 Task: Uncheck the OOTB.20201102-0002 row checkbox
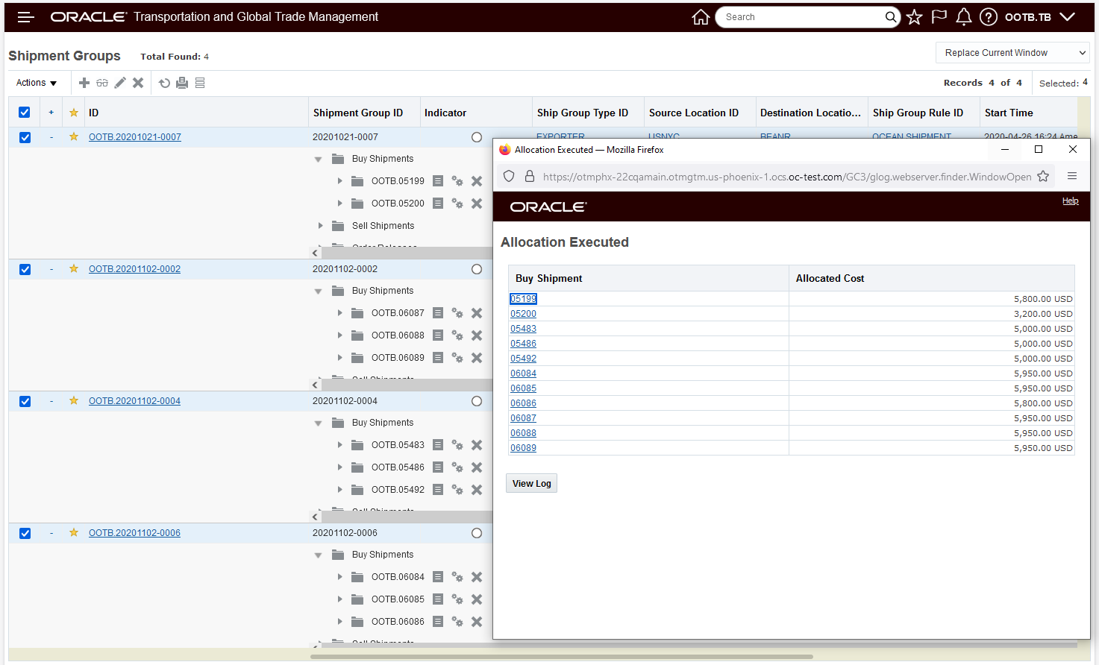(25, 269)
